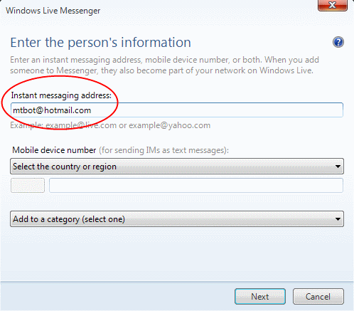Click the 'Instant messaging address:' label
The height and width of the screenshot is (311, 354).
61,95
